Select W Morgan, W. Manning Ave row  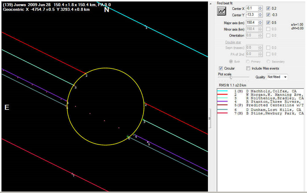pyautogui.click(x=260, y=95)
